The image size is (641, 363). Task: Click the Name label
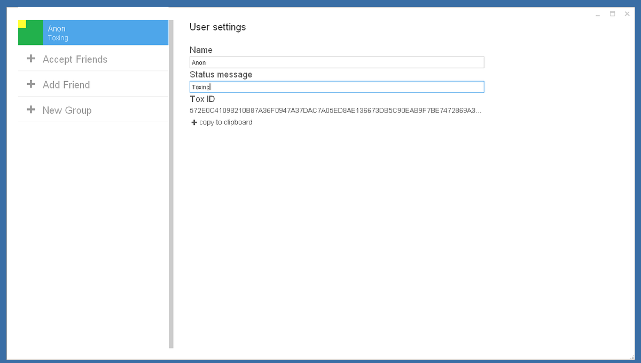(201, 50)
